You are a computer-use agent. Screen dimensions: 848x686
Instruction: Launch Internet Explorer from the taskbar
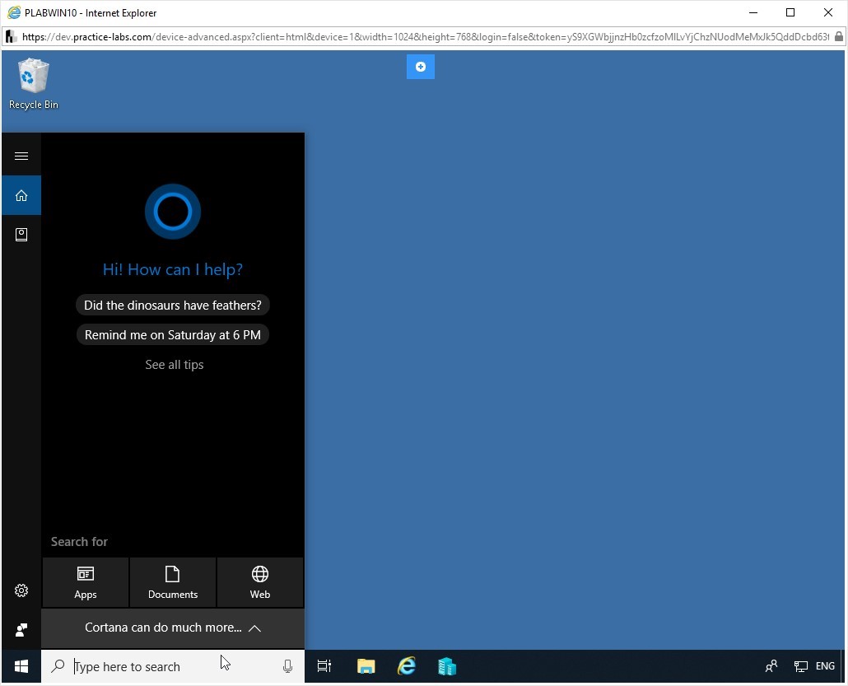pos(407,666)
